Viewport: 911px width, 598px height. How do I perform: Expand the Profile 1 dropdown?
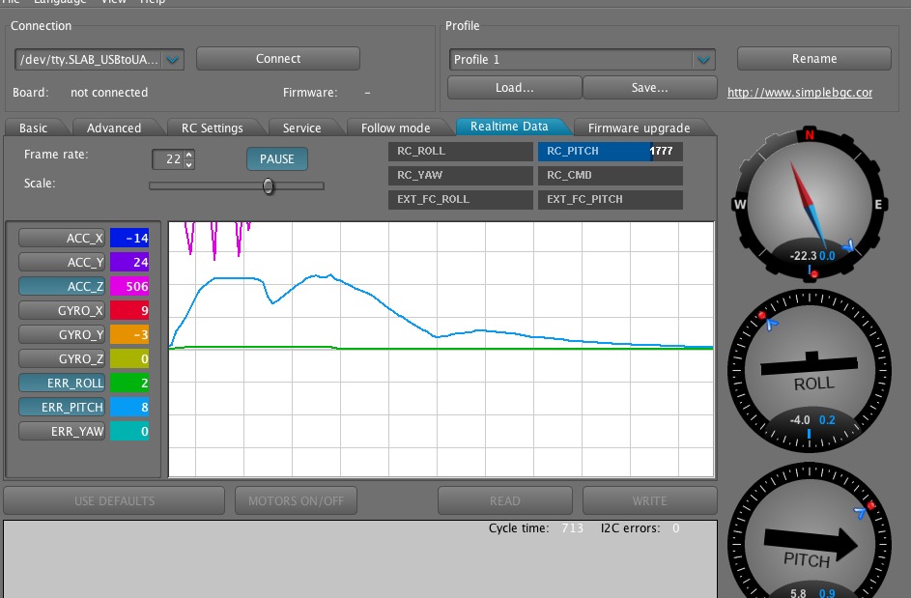click(703, 60)
